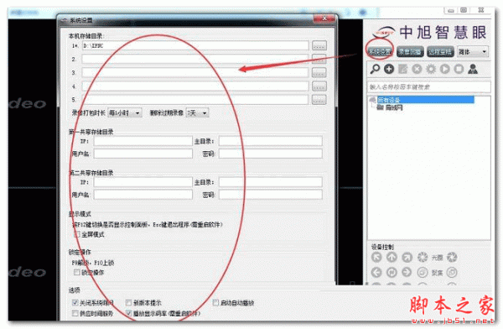Click storage directory 5 path field

(195, 100)
